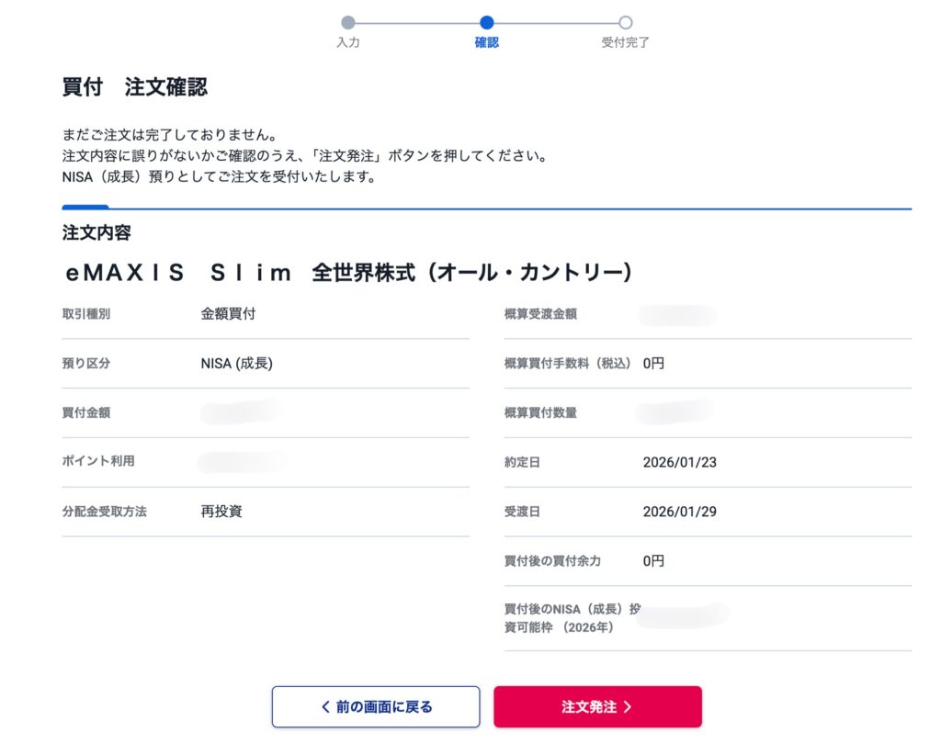Go back with 前の画面に戻る button
This screenshot has width=941, height=755.
(375, 706)
